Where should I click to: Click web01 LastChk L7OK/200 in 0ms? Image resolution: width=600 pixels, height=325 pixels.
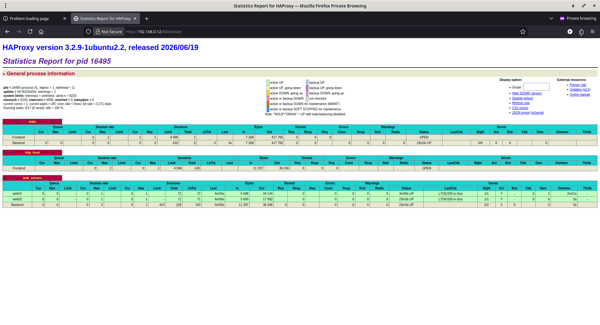point(450,193)
